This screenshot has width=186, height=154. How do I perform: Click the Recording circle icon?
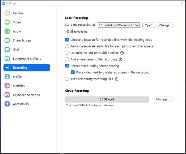[7, 68]
